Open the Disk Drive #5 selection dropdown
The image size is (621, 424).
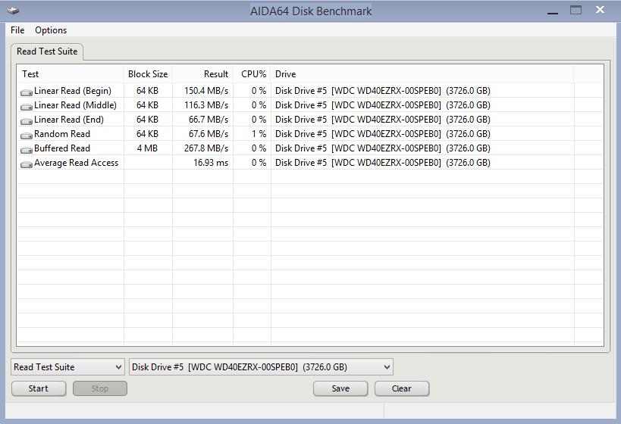tap(261, 367)
